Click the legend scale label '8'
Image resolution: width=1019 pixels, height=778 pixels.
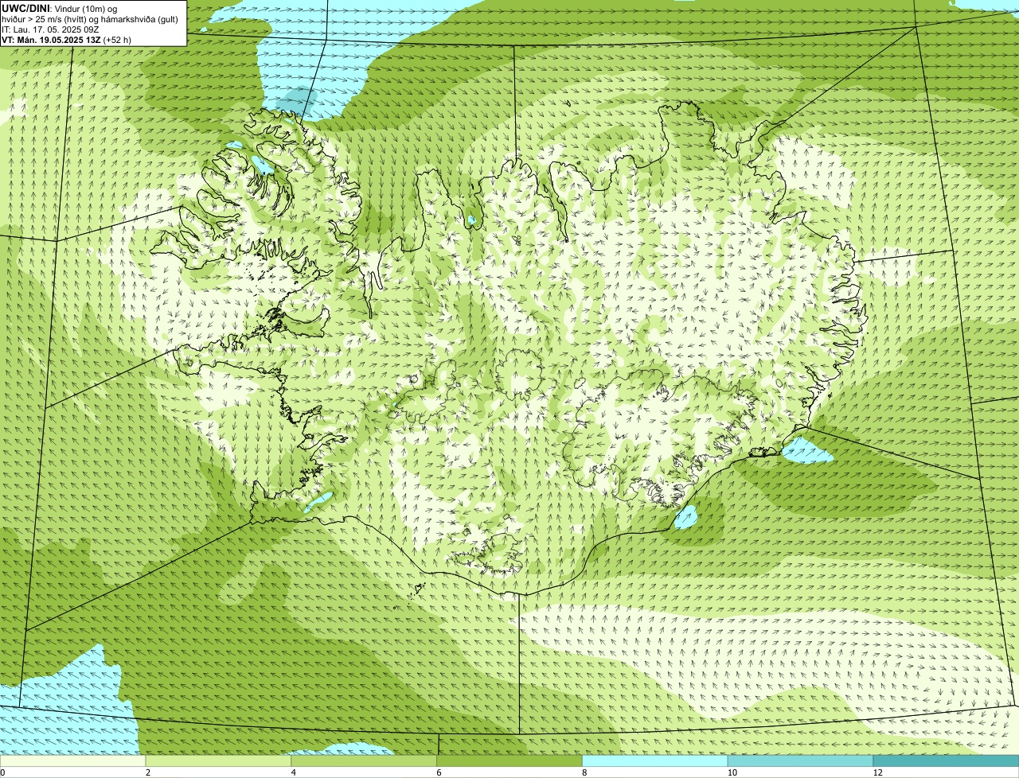click(x=584, y=772)
